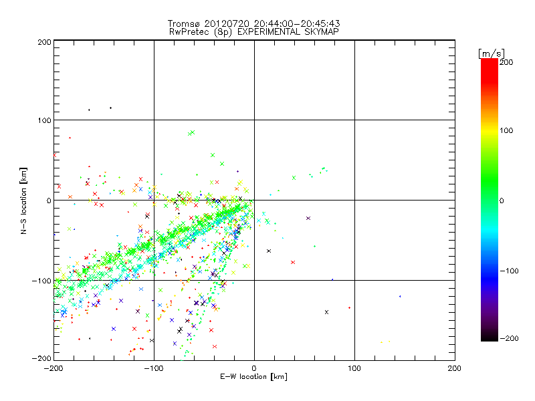
Task: Click the plot origin where zero gridlines cross
Action: tap(254, 200)
